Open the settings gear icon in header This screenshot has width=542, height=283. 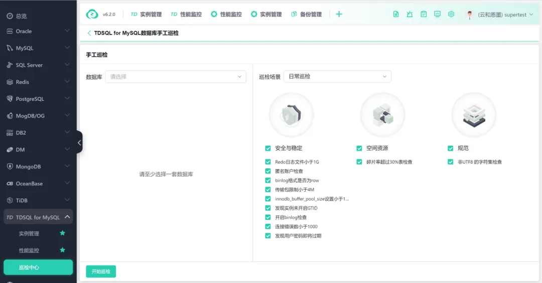pyautogui.click(x=451, y=15)
